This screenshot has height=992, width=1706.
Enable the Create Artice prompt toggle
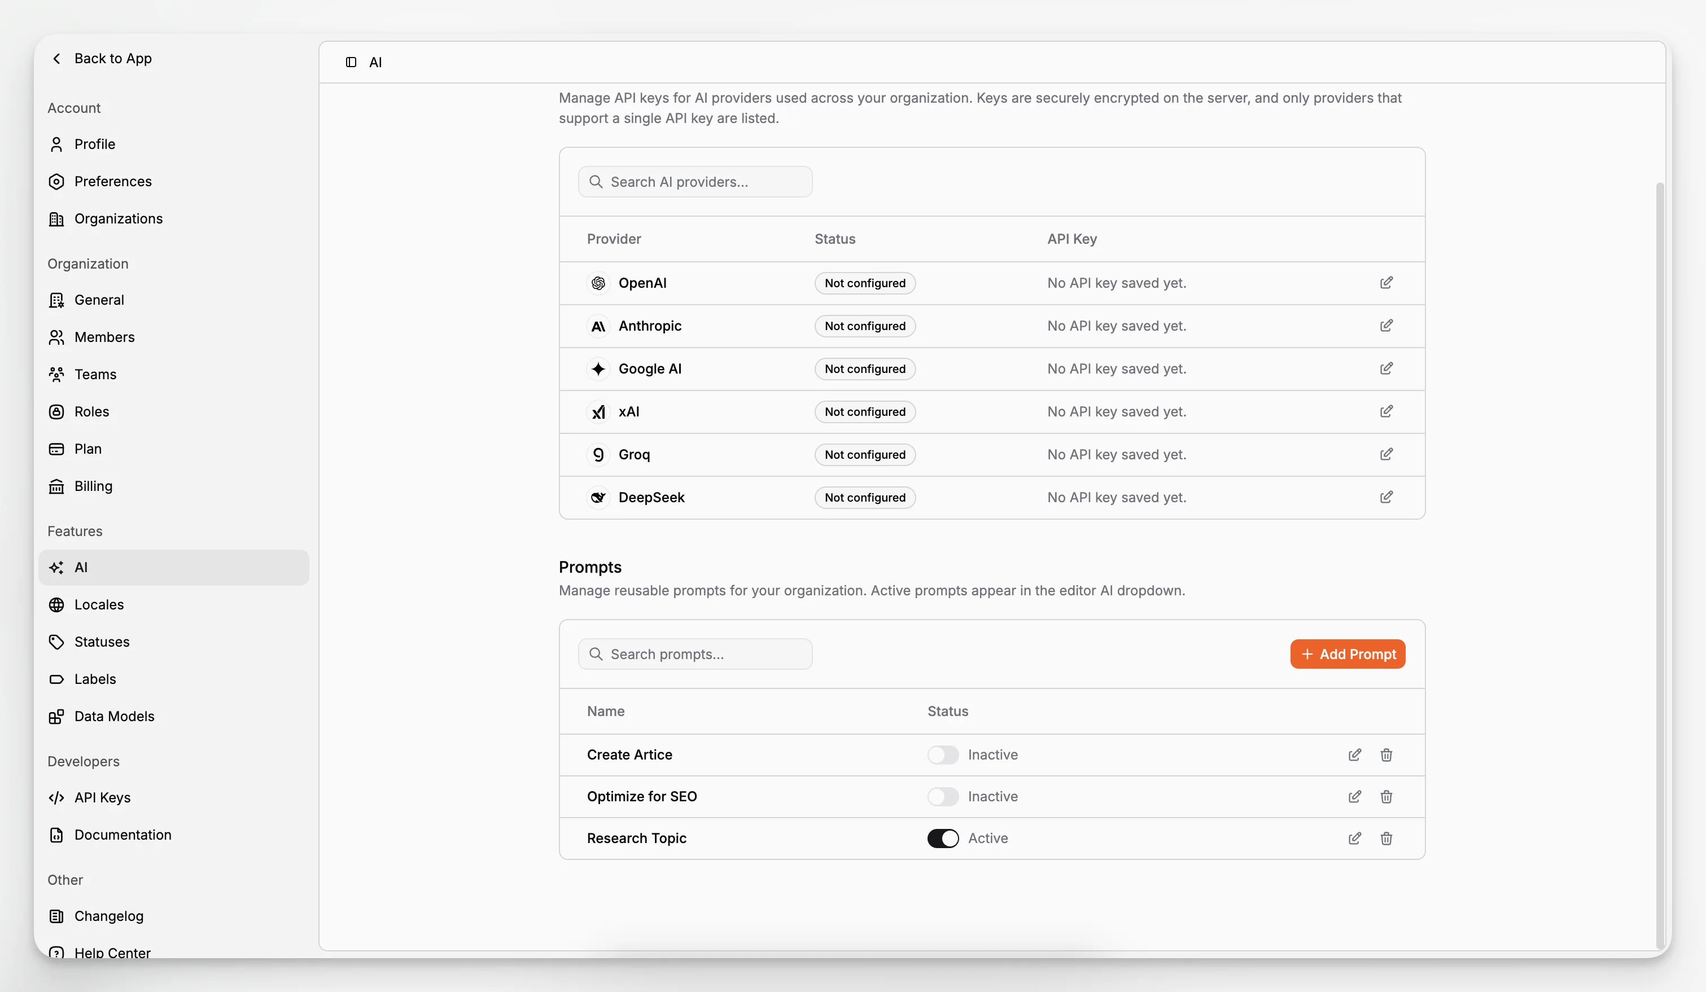(x=942, y=754)
